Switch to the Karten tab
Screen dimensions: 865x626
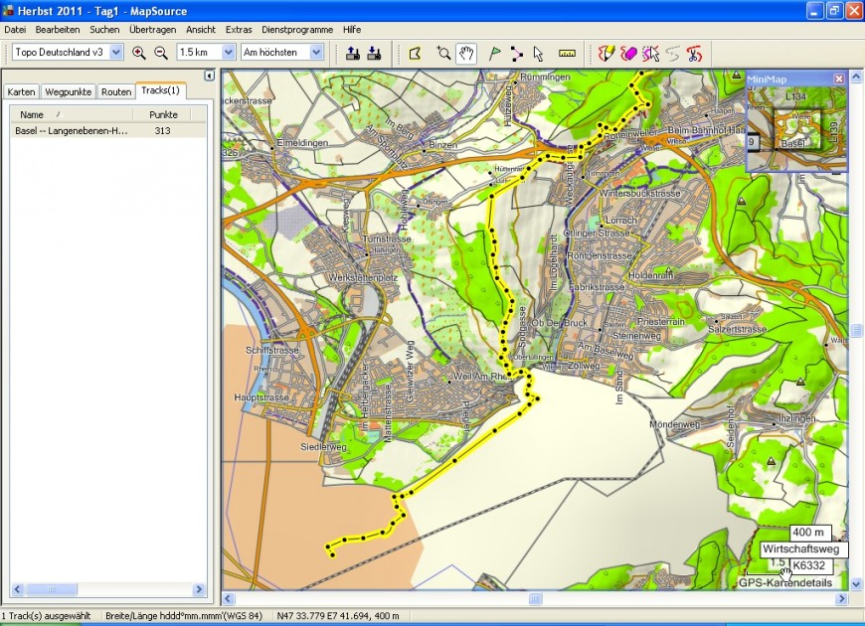click(21, 92)
